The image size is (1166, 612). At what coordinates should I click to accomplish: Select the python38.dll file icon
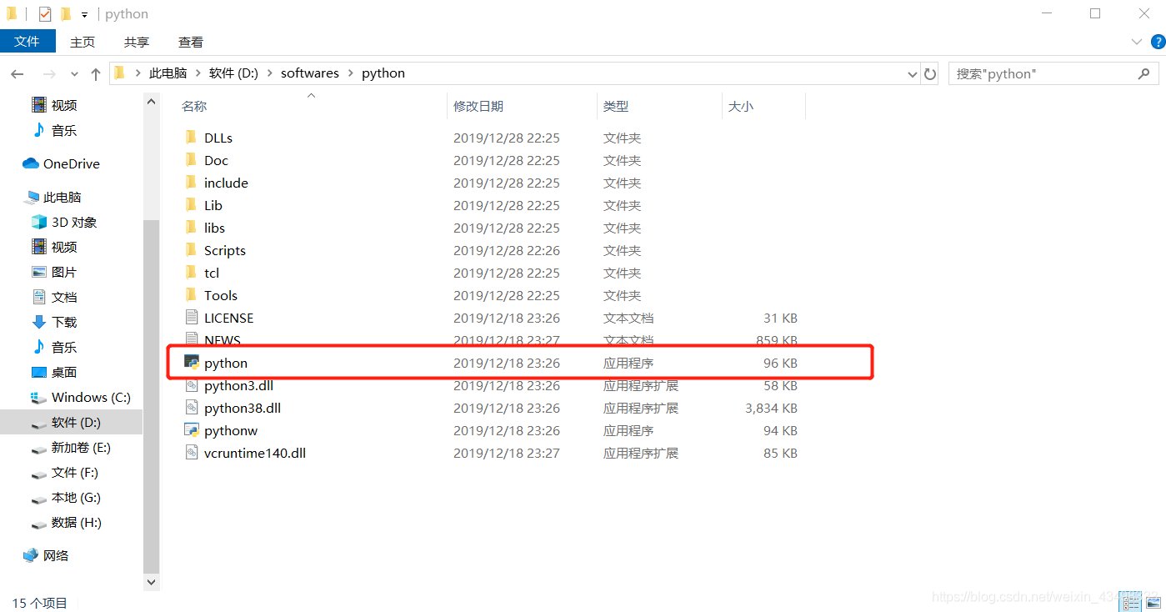click(x=192, y=407)
